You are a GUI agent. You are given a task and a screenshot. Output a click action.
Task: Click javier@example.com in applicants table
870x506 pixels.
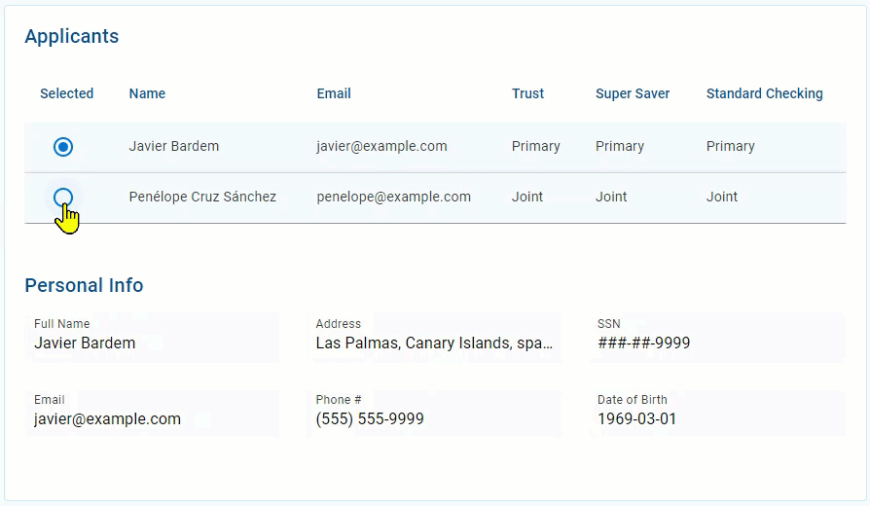pos(381,147)
